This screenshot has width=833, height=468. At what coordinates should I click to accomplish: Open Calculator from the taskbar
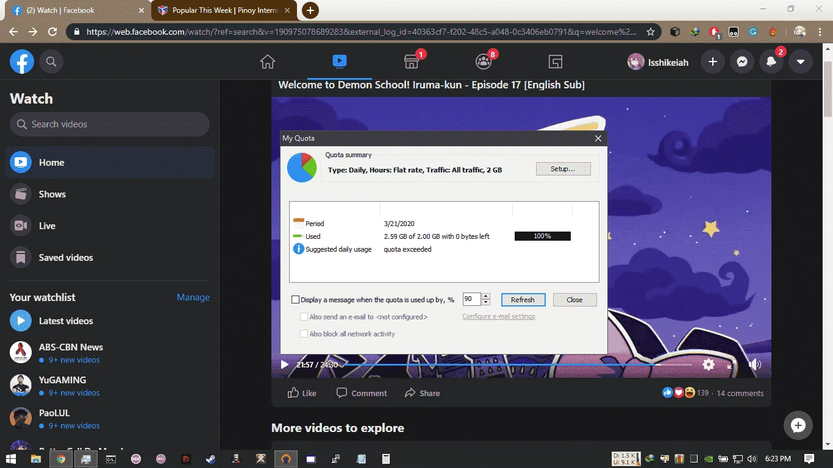tap(385, 459)
